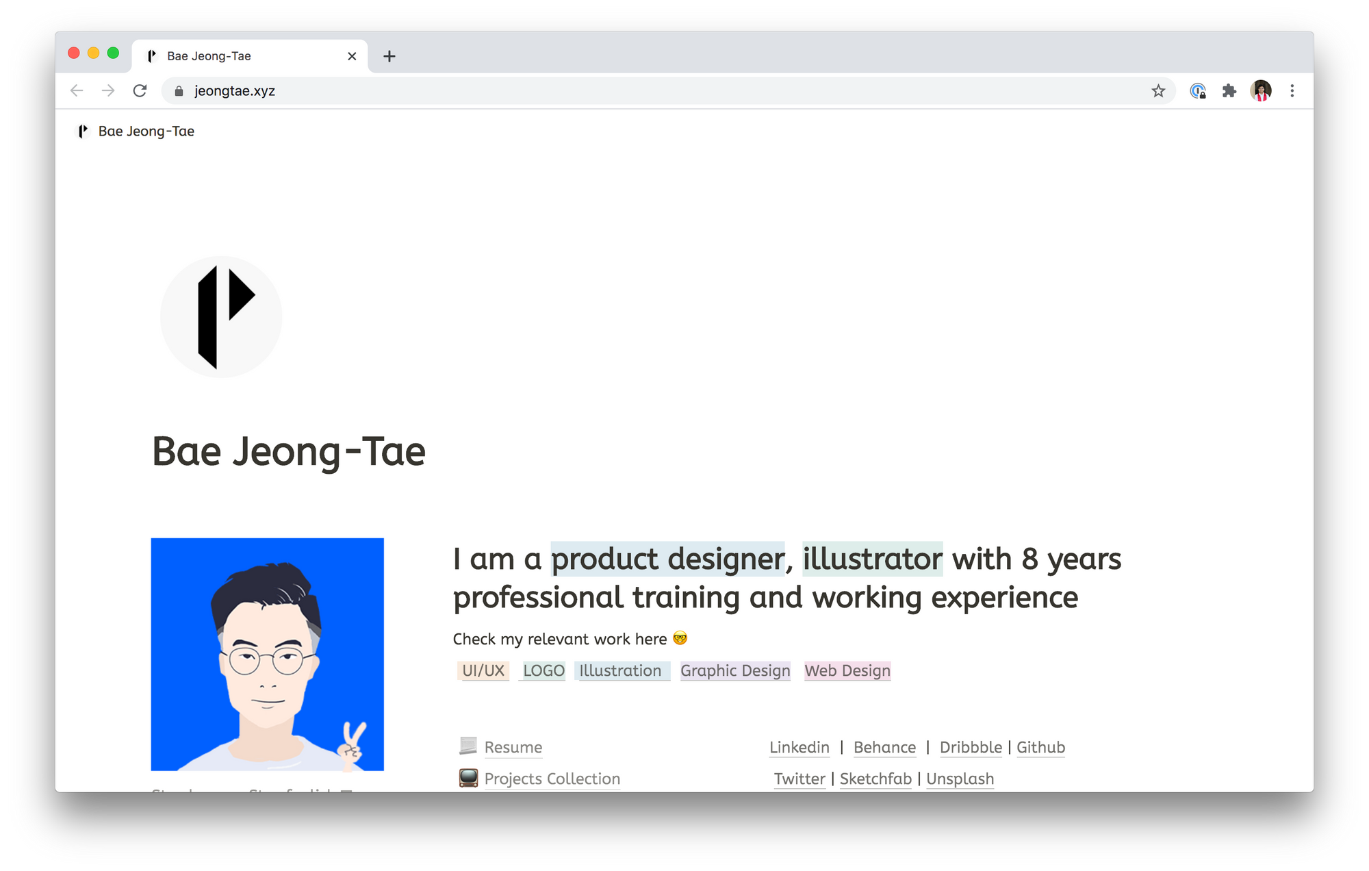Open a new tab with the plus button
The width and height of the screenshot is (1369, 871).
pos(389,56)
